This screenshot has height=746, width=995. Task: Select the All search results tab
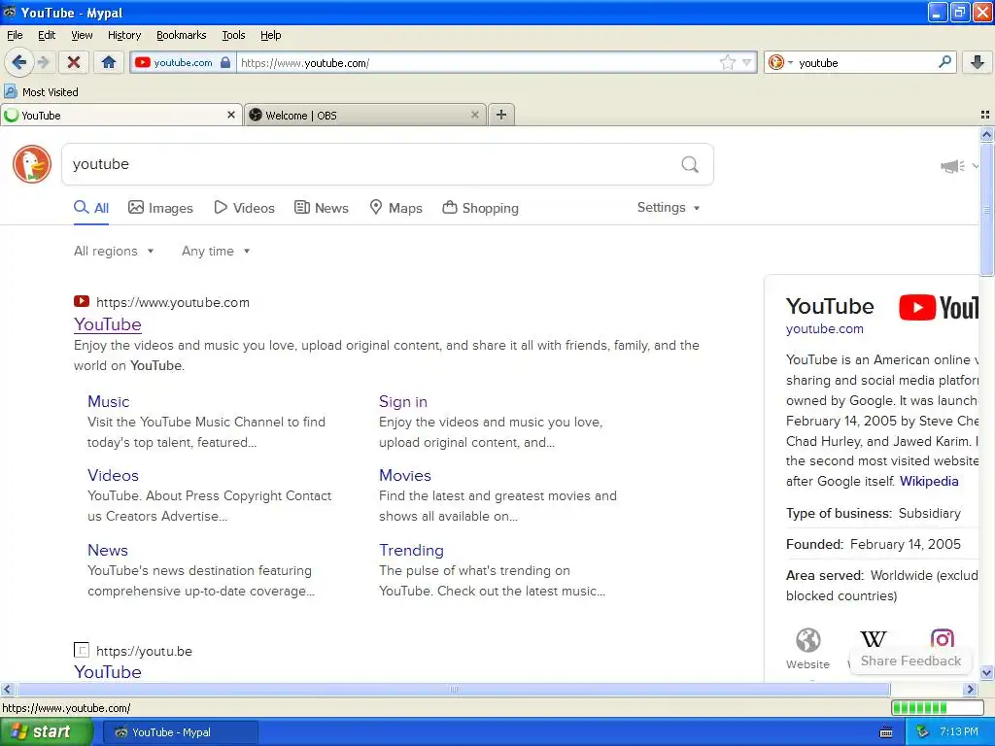[91, 208]
